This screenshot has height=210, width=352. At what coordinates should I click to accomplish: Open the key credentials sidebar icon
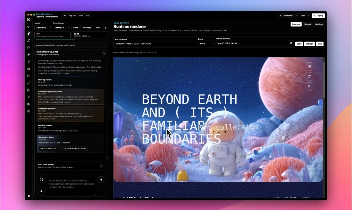click(29, 41)
